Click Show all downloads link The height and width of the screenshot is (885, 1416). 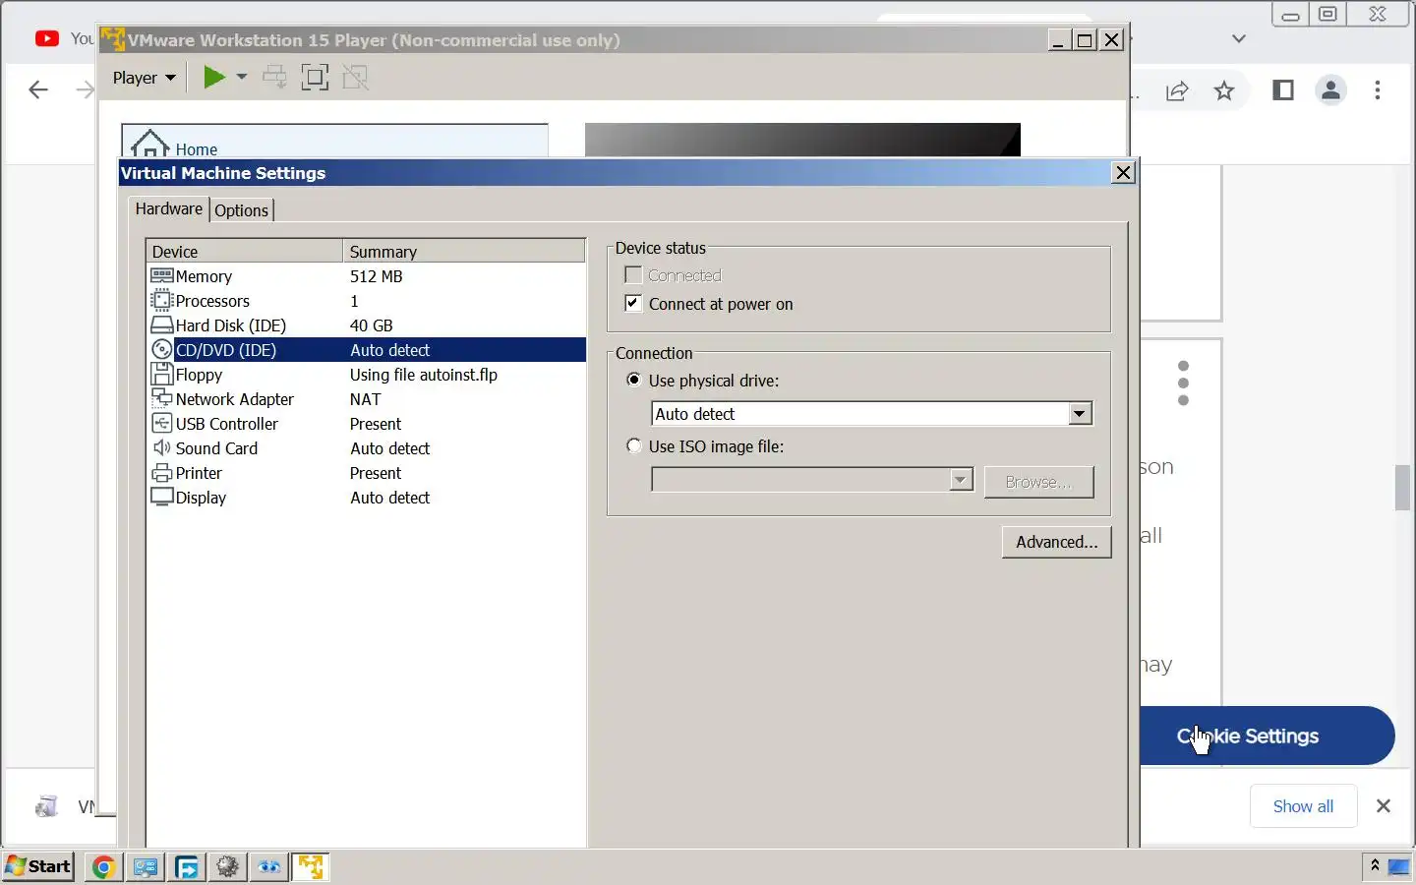tap(1303, 806)
